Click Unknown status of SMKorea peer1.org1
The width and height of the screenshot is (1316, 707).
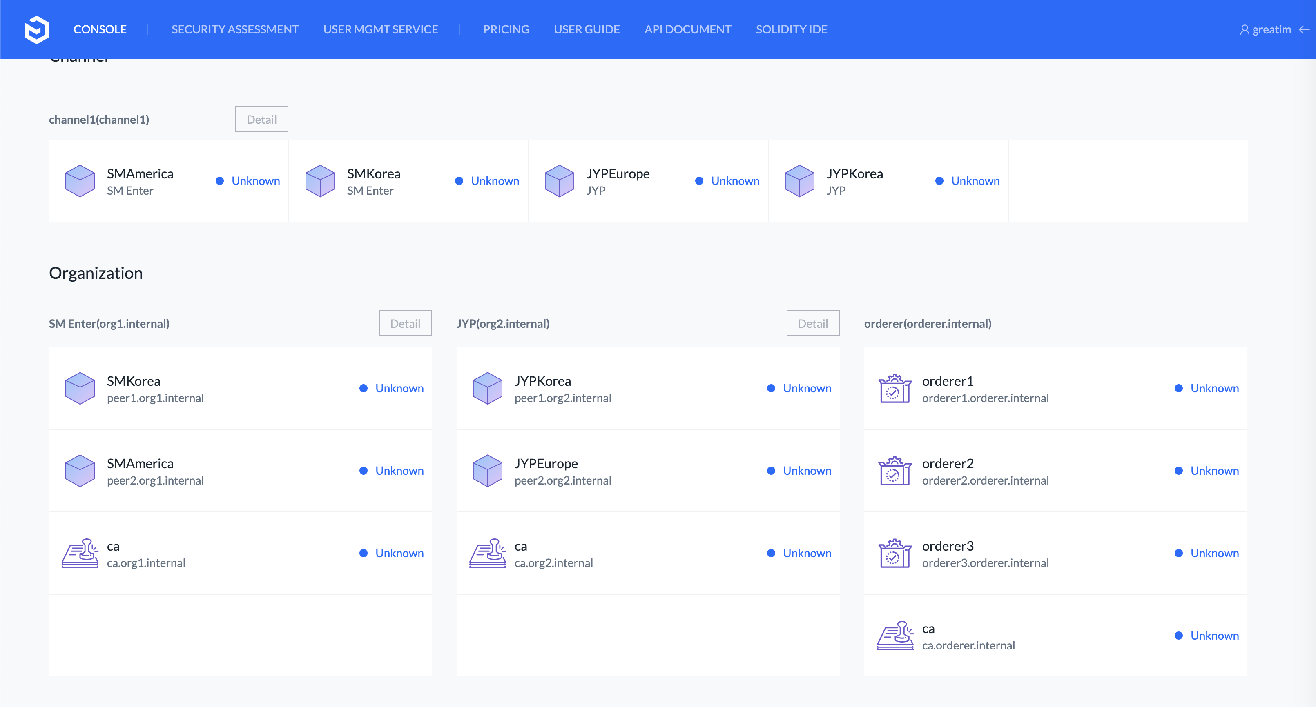point(399,389)
